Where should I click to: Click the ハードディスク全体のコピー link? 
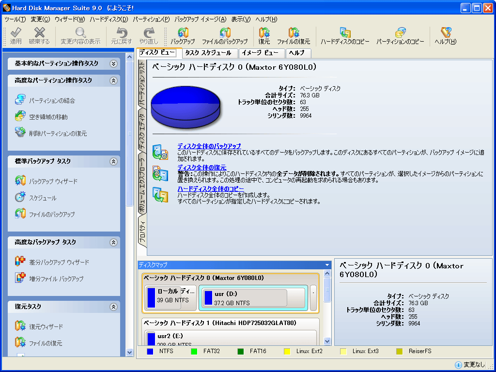click(x=211, y=188)
